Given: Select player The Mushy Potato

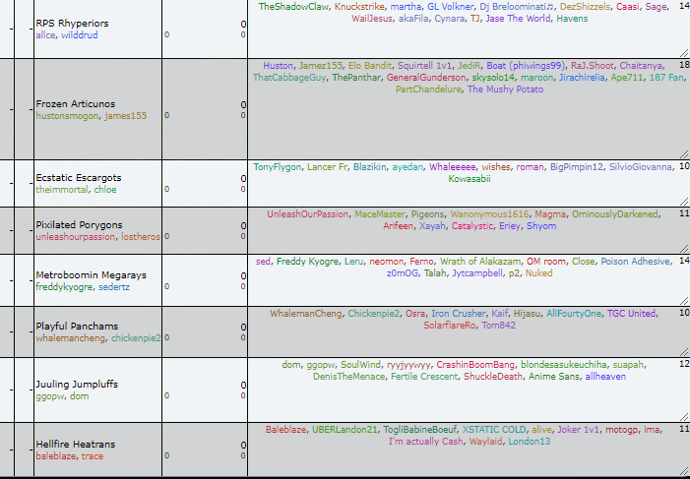Looking at the screenshot, I should [x=505, y=90].
